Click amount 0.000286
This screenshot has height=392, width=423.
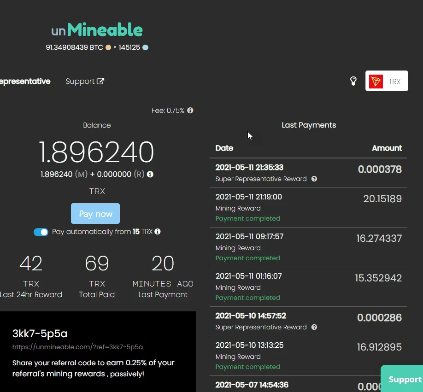click(380, 317)
